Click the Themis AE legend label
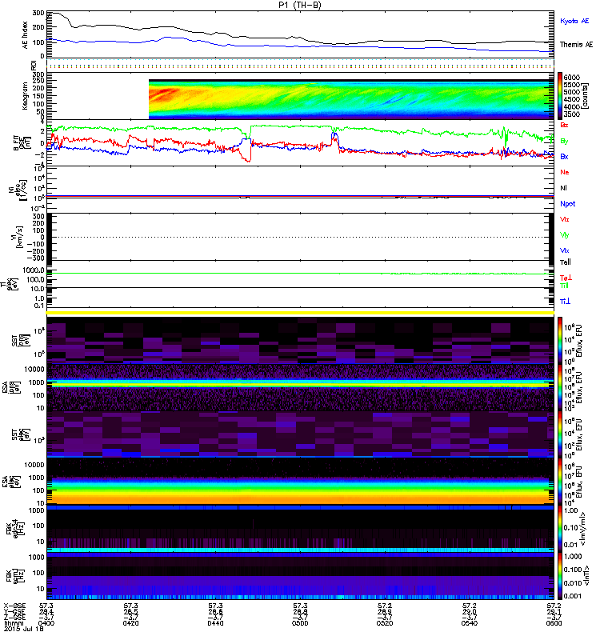This screenshot has height=640, width=600. 575,45
